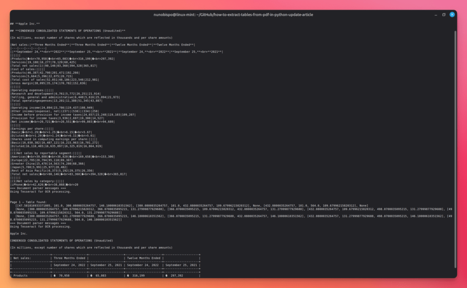
Task: Click plain 'Apple Inc.' line without asterisks
Action: point(19,234)
